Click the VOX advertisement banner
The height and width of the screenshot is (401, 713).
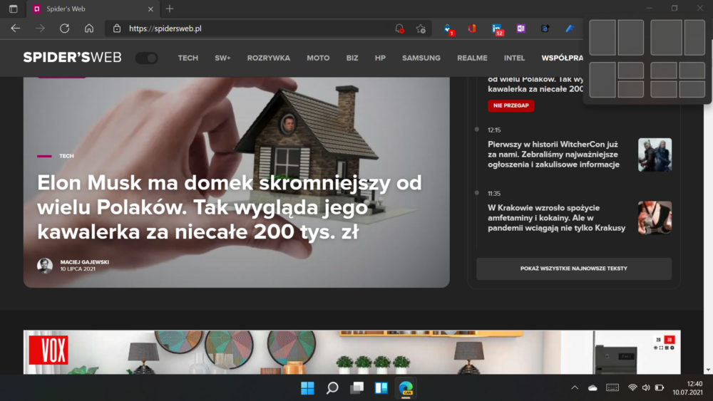point(352,352)
